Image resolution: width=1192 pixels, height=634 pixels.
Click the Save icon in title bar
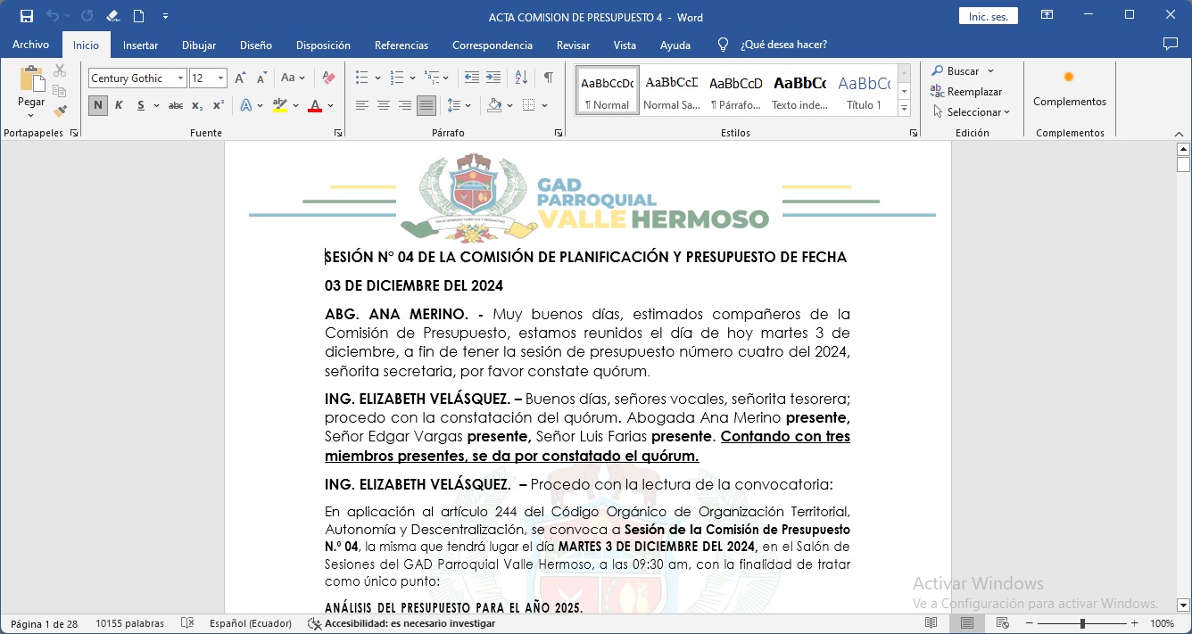27,16
